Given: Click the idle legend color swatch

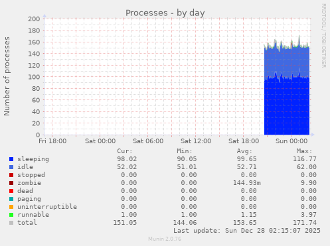Looking at the screenshot, I should pos(11,167).
